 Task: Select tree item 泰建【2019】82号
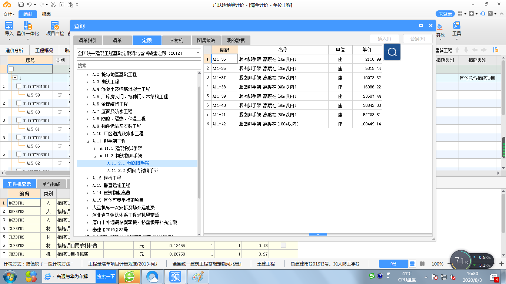pyautogui.click(x=110, y=230)
